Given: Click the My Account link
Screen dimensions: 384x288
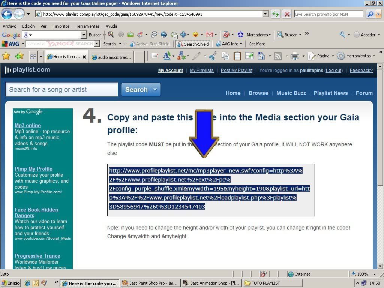Looking at the screenshot, I should 171,70.
